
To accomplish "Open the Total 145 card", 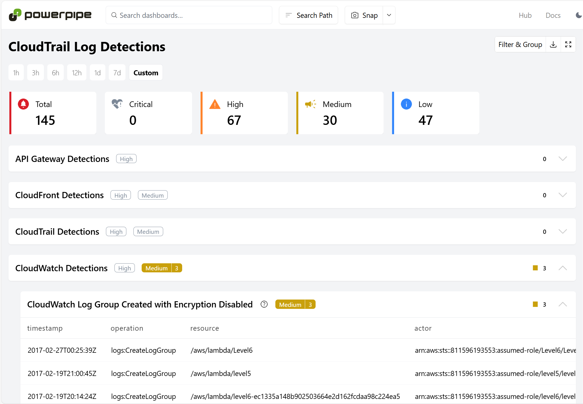I will [x=53, y=113].
